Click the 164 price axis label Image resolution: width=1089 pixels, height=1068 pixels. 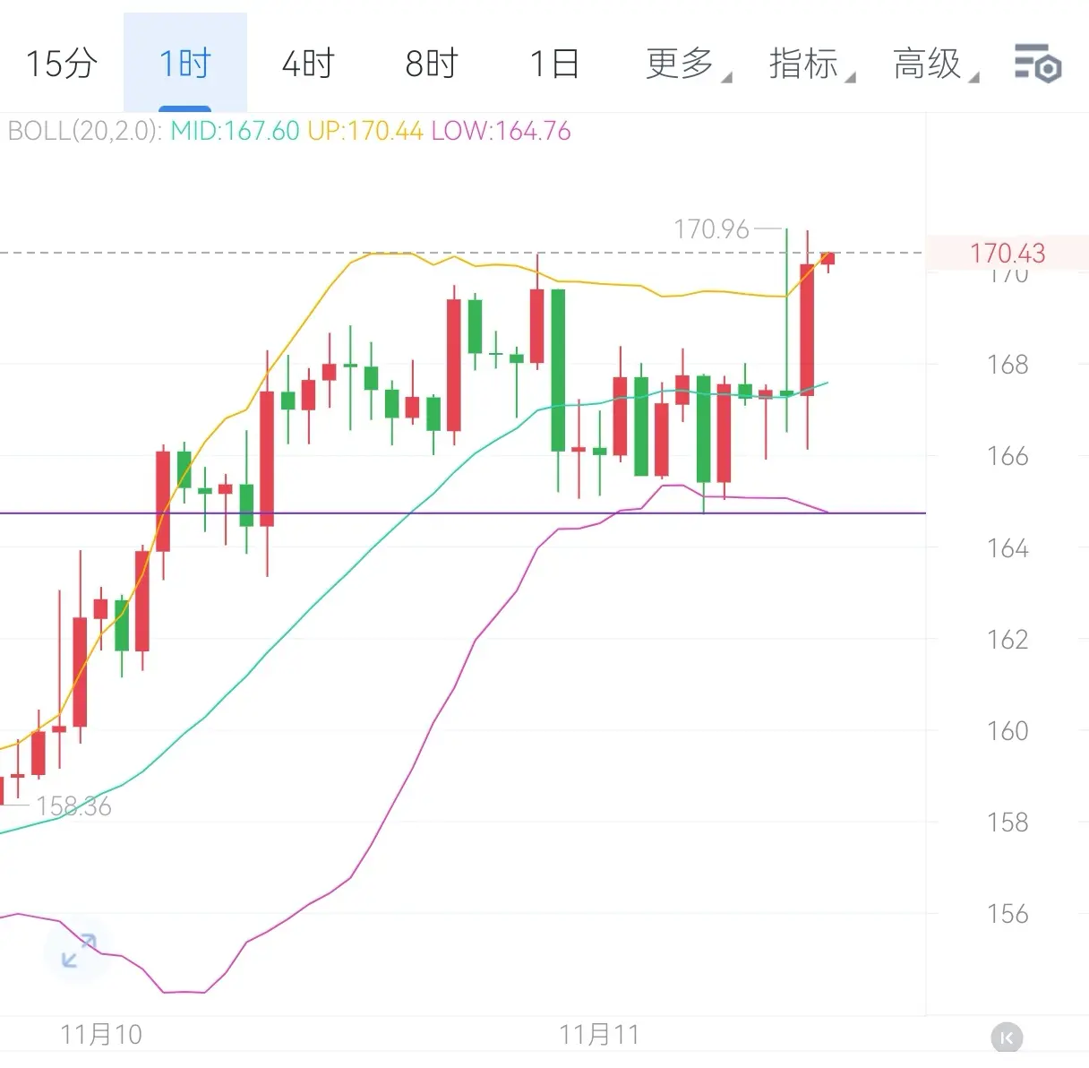coord(1008,547)
